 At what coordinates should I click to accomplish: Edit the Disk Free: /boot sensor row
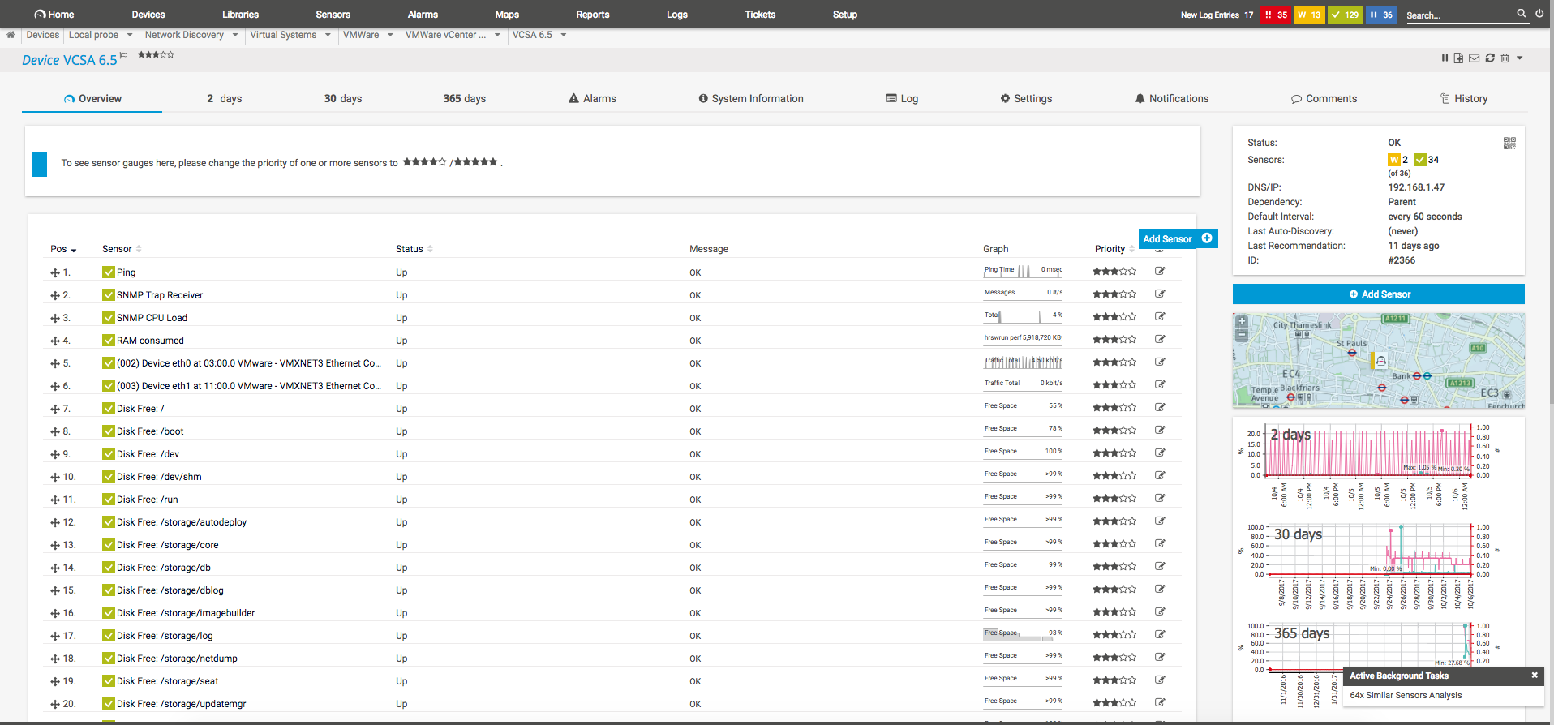tap(1160, 430)
